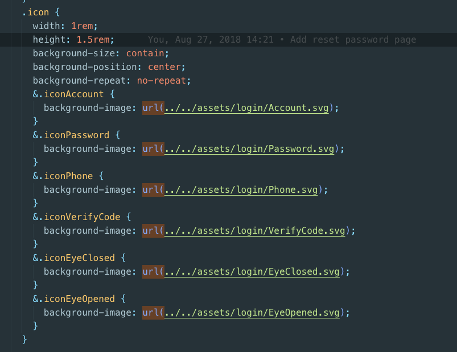Viewport: 457px width, 352px height.
Task: Select the &.iconAccount selector
Action: coord(68,94)
